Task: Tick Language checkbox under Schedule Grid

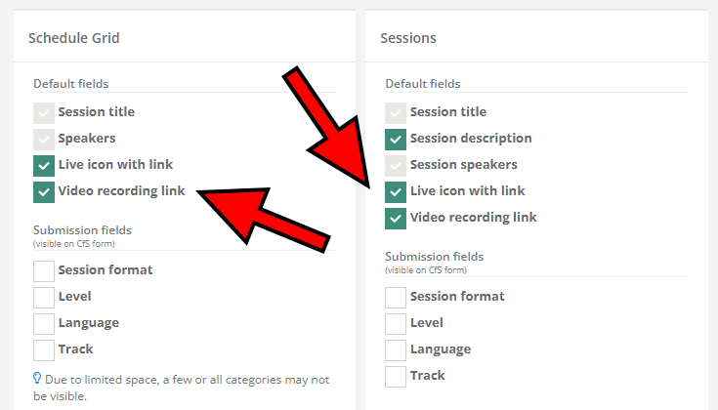Action: coord(44,323)
